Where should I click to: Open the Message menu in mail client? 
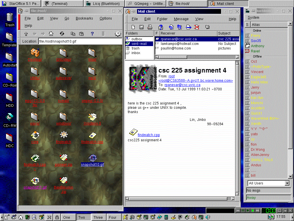181,19
